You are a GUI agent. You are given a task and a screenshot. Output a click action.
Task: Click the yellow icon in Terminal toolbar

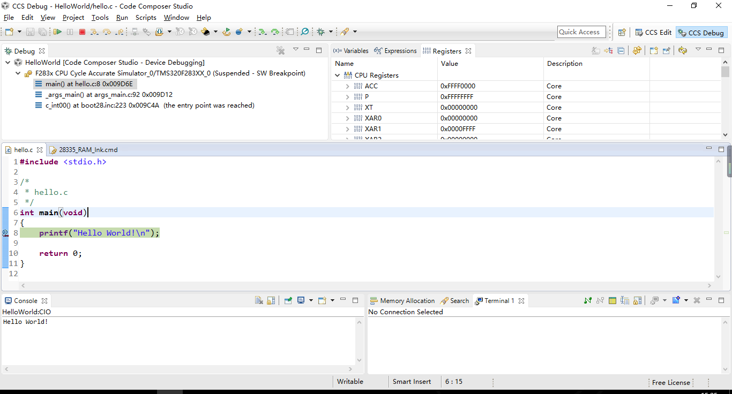coord(613,301)
